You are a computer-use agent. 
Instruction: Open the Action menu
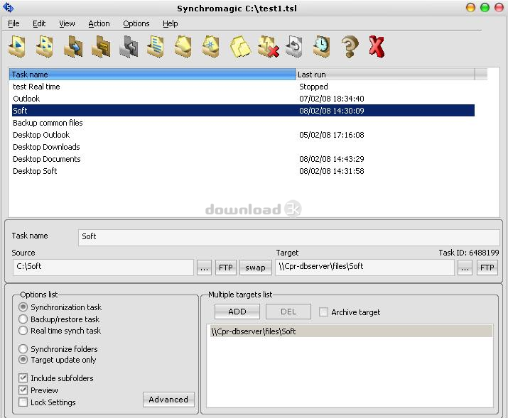click(x=99, y=23)
